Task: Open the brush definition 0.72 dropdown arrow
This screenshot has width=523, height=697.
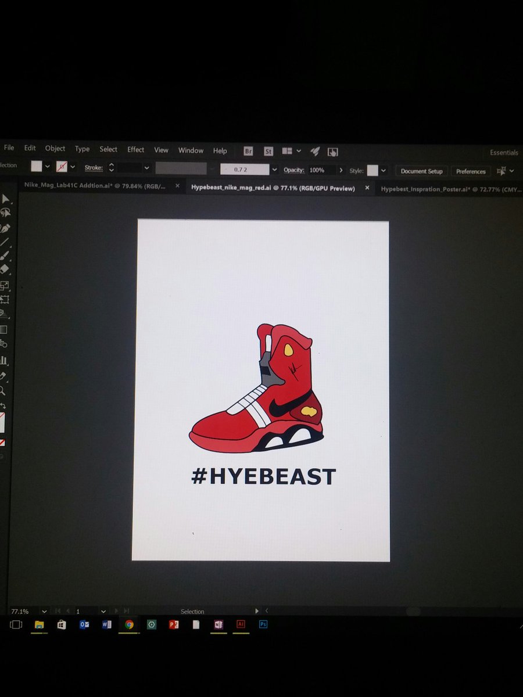Action: tap(274, 170)
